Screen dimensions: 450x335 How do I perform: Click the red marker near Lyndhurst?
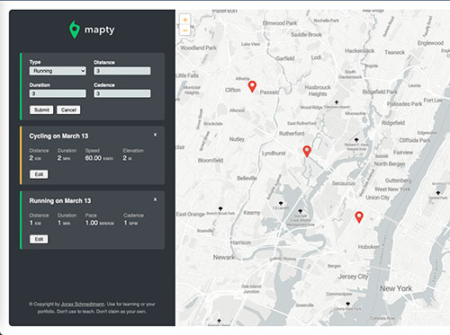click(307, 151)
